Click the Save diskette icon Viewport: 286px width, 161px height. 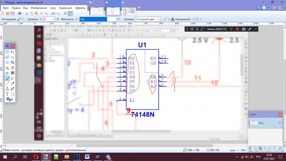tap(13, 13)
